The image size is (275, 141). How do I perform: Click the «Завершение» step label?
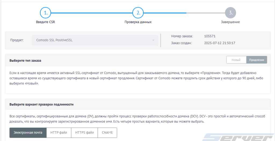230,22
